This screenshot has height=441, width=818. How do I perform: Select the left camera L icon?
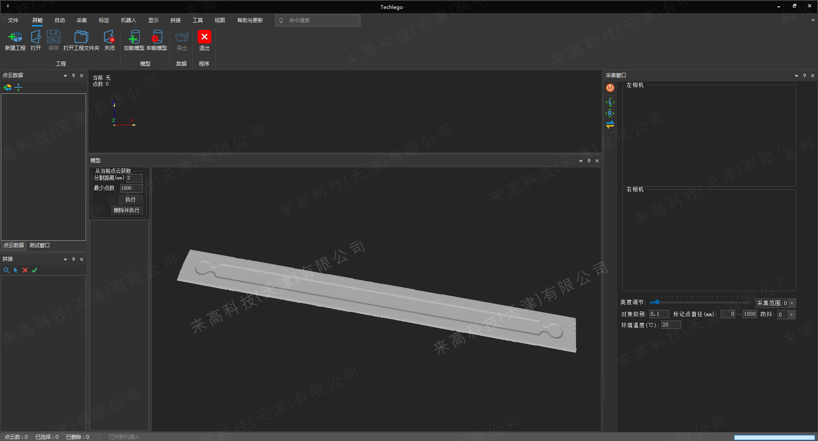tap(610, 102)
